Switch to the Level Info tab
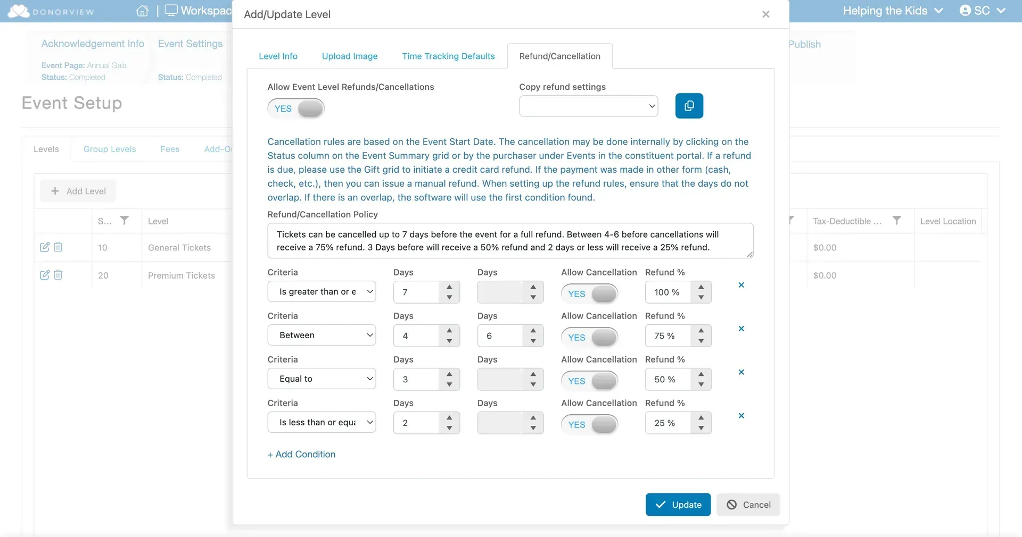This screenshot has width=1022, height=537. coord(278,56)
